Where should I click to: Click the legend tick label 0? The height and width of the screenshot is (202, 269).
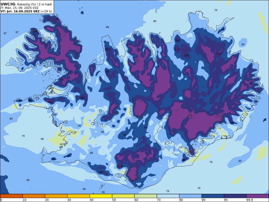(x=1, y=200)
